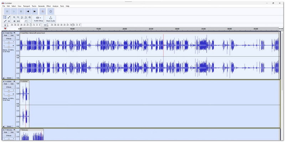Click the 25:00 mark on the timeline ruler
The height and width of the screenshot is (142, 285).
(151, 29)
